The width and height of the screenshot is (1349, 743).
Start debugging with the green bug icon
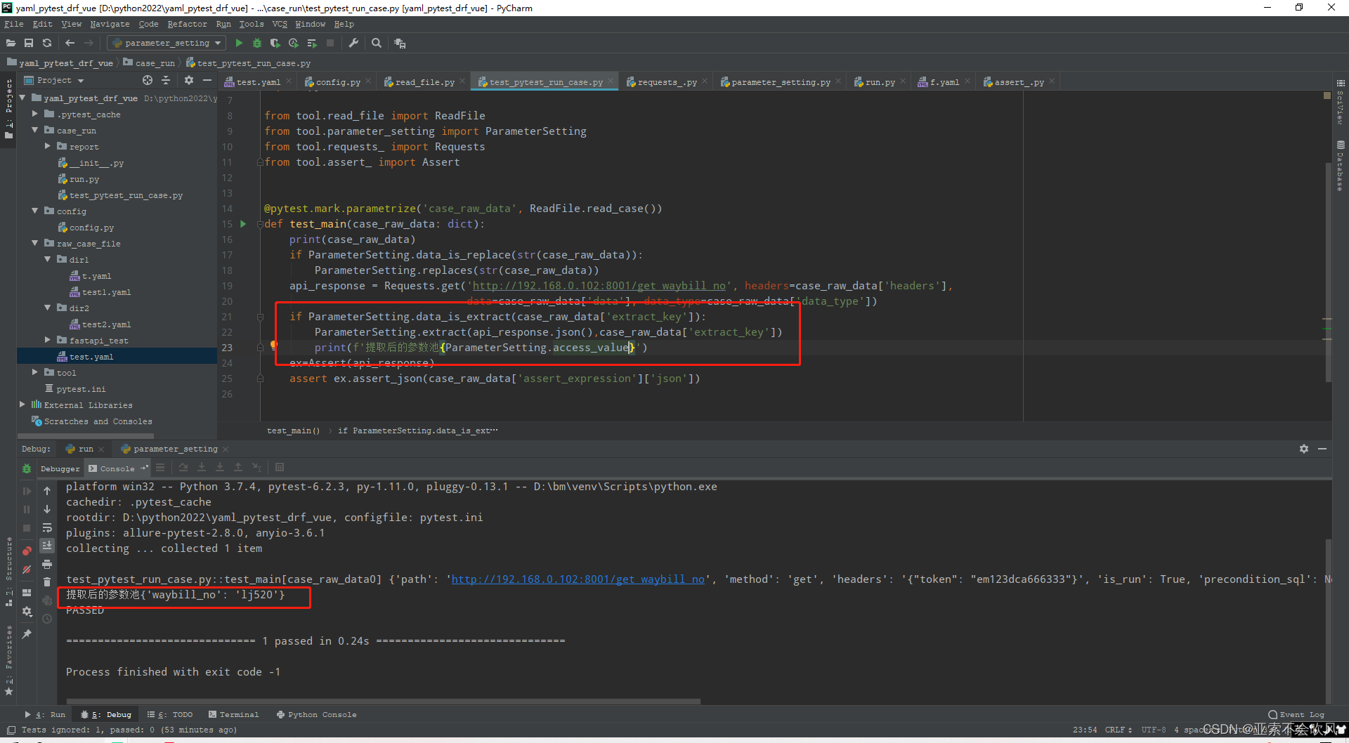(x=257, y=43)
